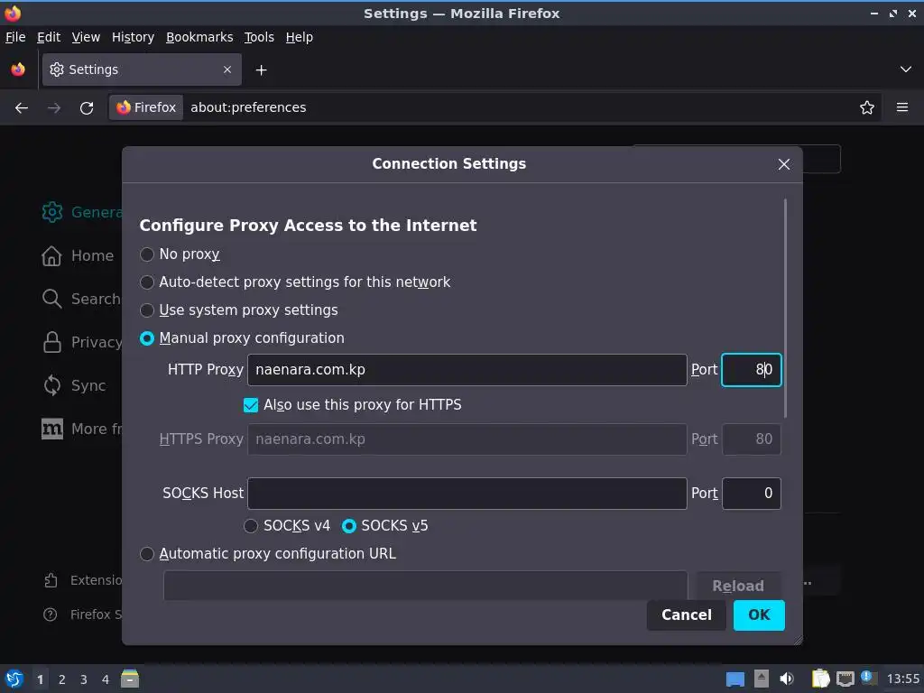Close the Settings tab
This screenshot has height=693, width=924.
tap(227, 69)
